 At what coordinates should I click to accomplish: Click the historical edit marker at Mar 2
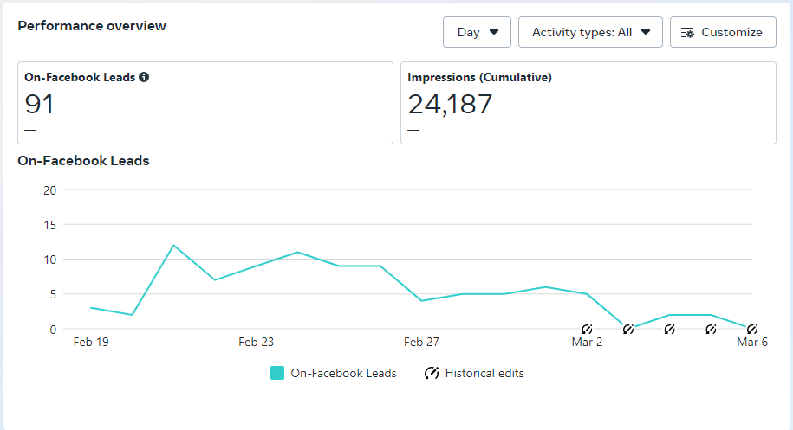click(x=587, y=329)
